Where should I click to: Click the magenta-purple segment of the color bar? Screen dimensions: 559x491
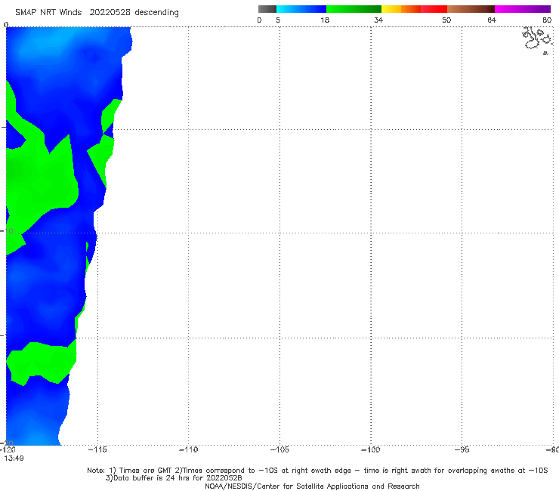pos(523,9)
